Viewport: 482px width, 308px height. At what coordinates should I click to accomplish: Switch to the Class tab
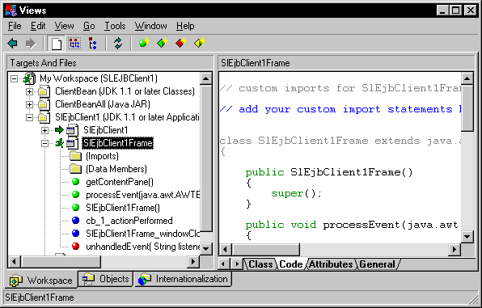(260, 264)
